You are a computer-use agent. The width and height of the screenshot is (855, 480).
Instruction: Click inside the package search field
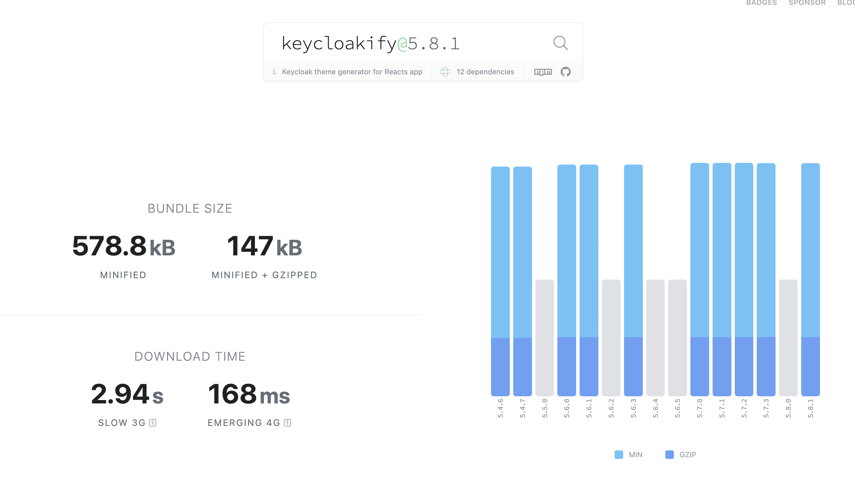(382, 43)
